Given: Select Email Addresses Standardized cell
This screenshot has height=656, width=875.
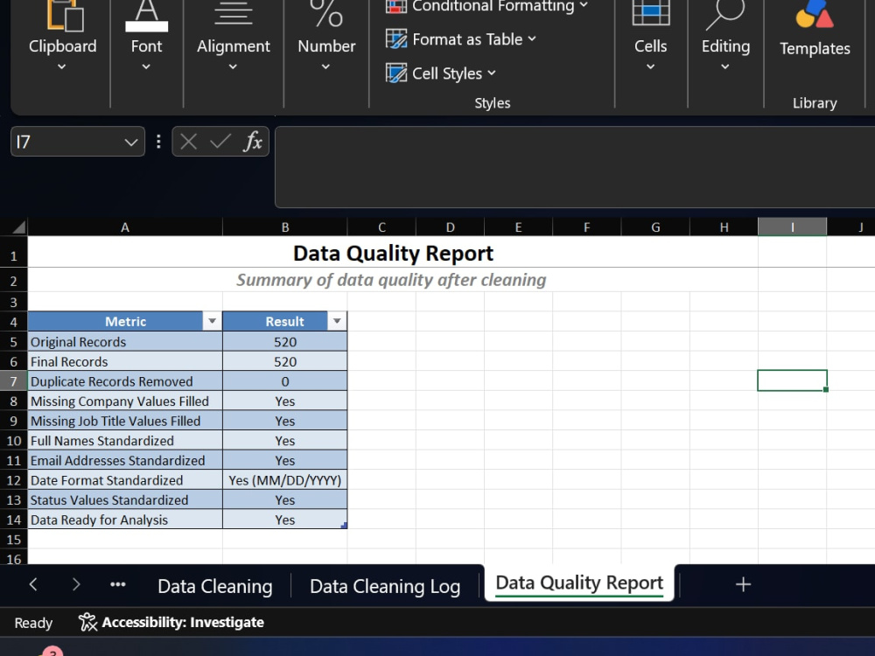Looking at the screenshot, I should tap(125, 460).
